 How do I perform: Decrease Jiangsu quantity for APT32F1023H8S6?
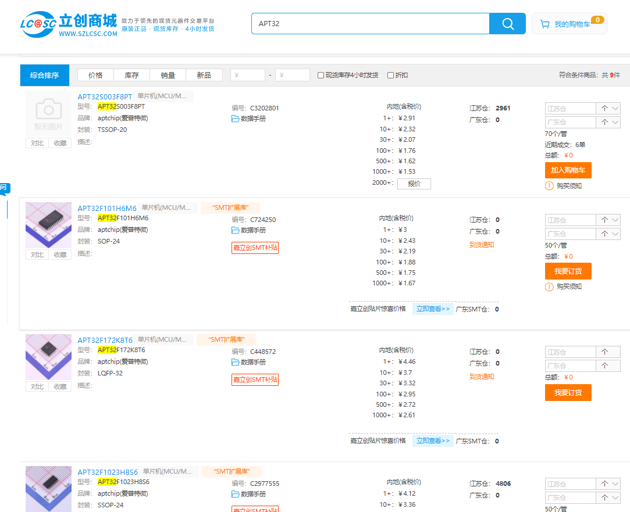(615, 484)
